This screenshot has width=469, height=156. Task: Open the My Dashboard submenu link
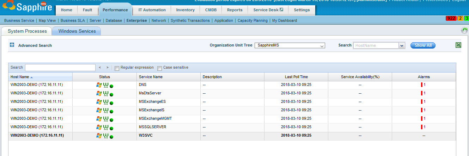coord(285,20)
